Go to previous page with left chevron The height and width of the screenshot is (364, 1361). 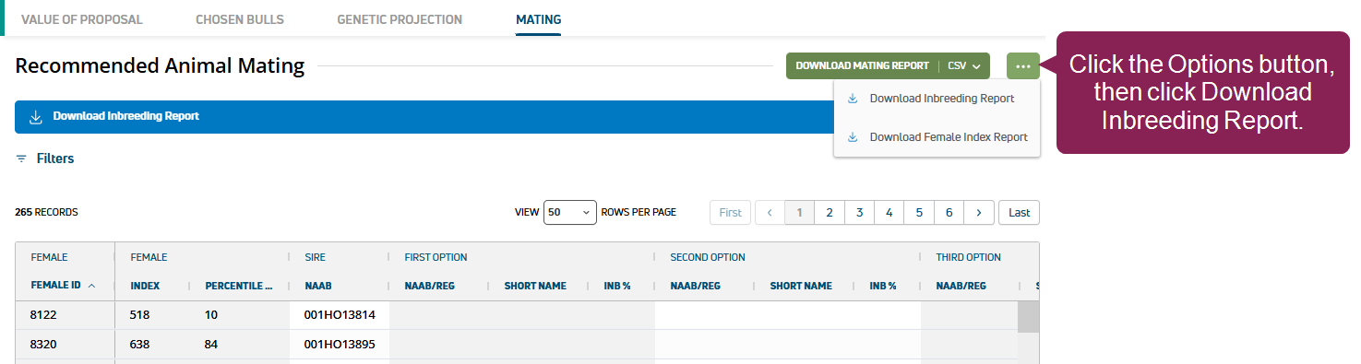[770, 212]
